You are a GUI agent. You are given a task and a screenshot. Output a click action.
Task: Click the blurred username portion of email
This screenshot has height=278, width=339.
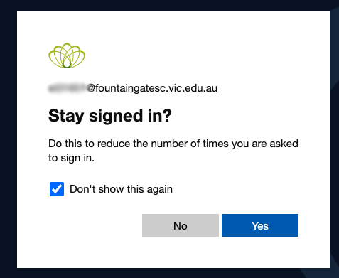(x=68, y=88)
